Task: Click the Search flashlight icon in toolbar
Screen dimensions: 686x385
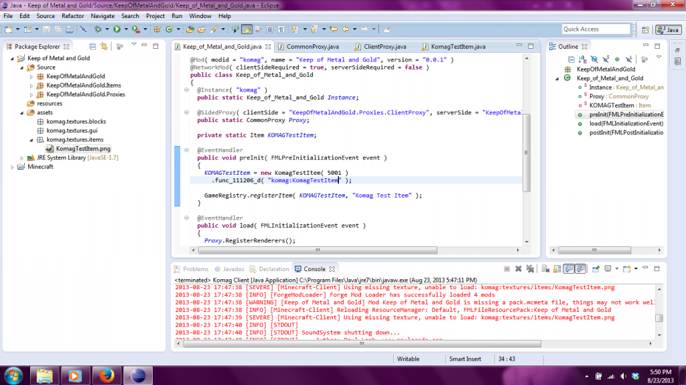Action: 214,29
